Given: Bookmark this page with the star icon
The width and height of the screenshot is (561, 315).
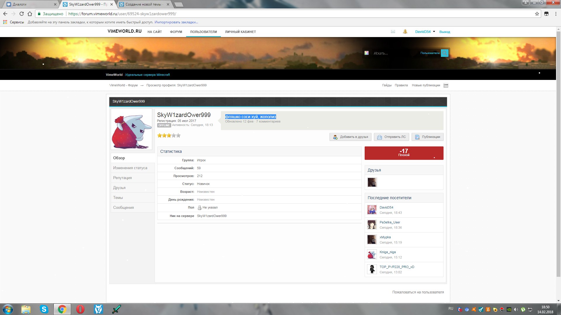Looking at the screenshot, I should pos(537,14).
